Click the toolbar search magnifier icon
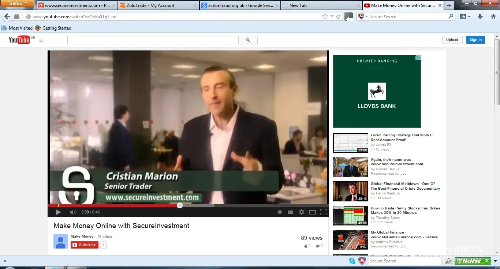The image size is (500, 269). pos(451,17)
